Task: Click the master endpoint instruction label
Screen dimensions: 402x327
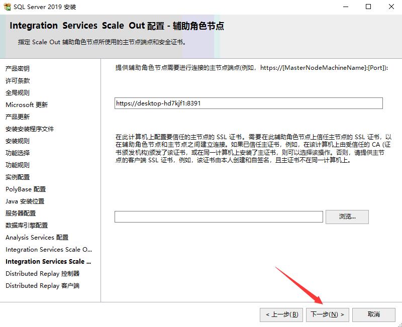Action: pyautogui.click(x=252, y=68)
